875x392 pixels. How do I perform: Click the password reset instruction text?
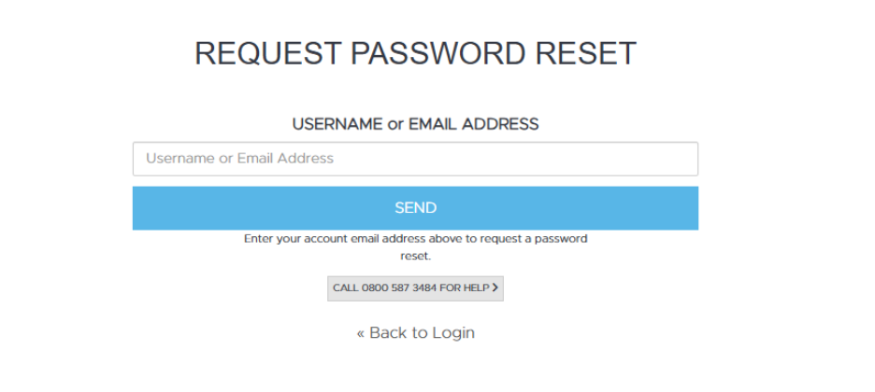tap(415, 246)
